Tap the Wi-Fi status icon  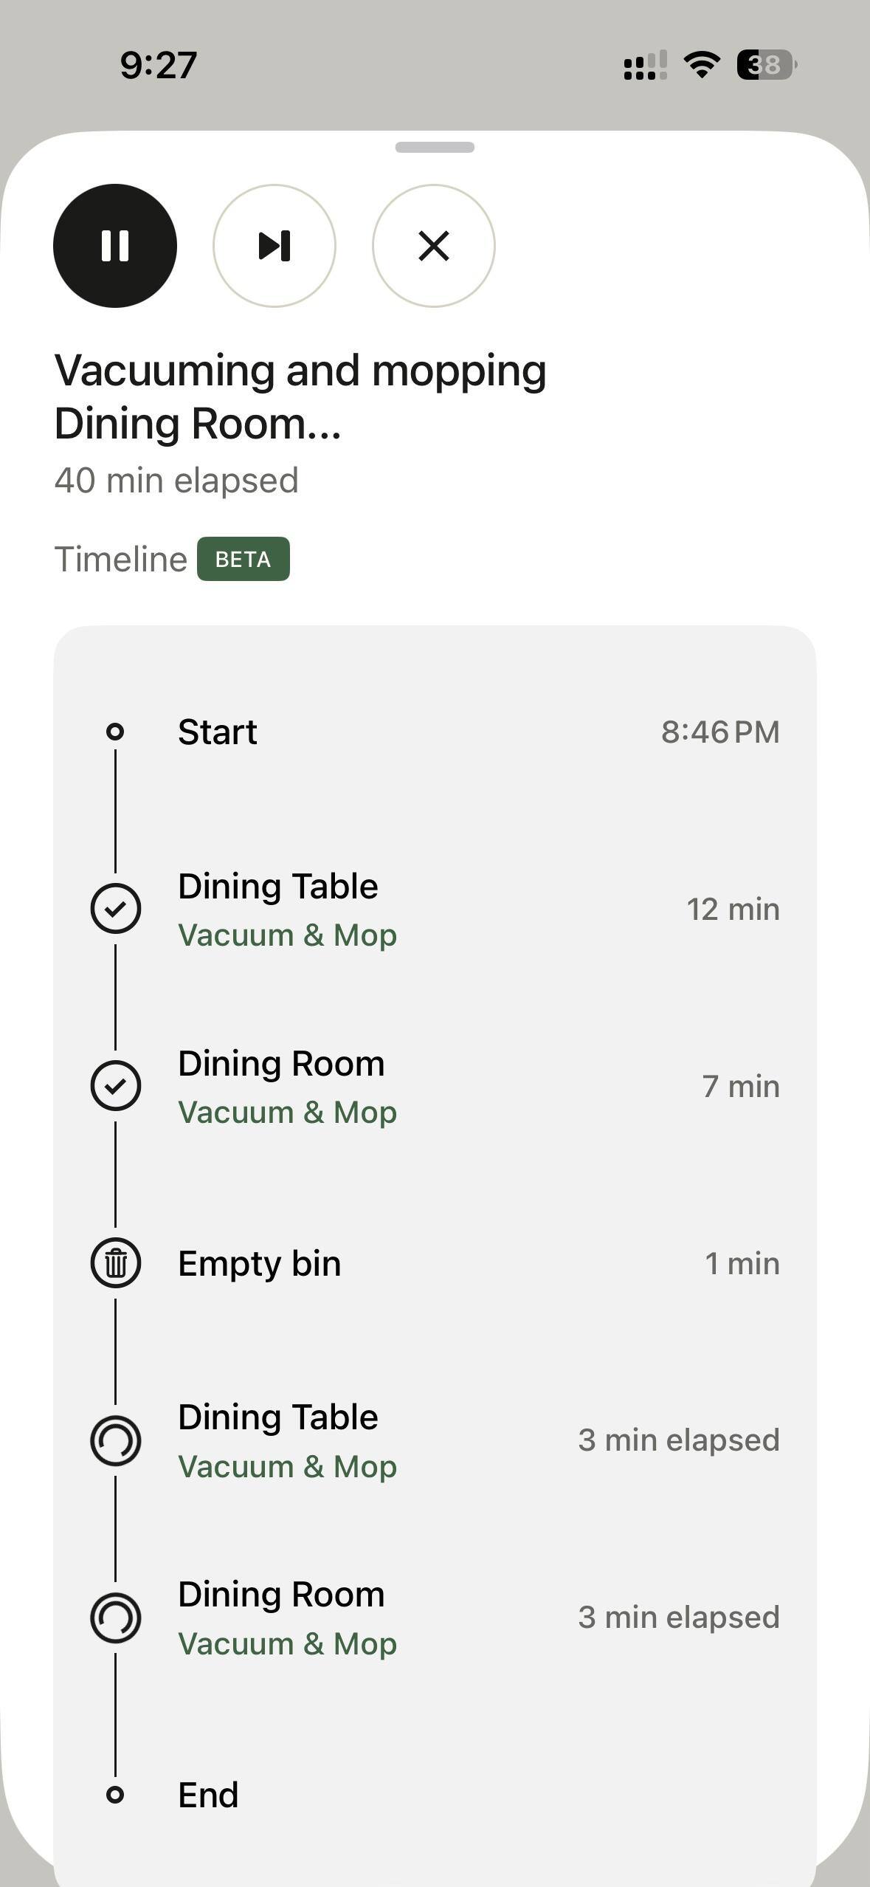tap(702, 65)
